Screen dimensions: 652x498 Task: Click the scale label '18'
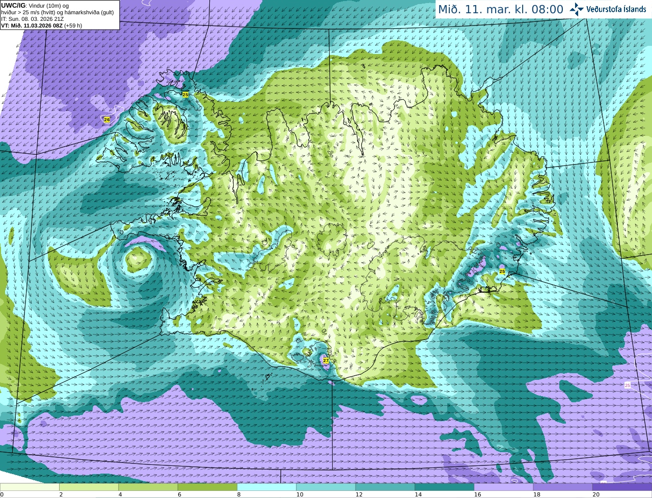point(536,494)
